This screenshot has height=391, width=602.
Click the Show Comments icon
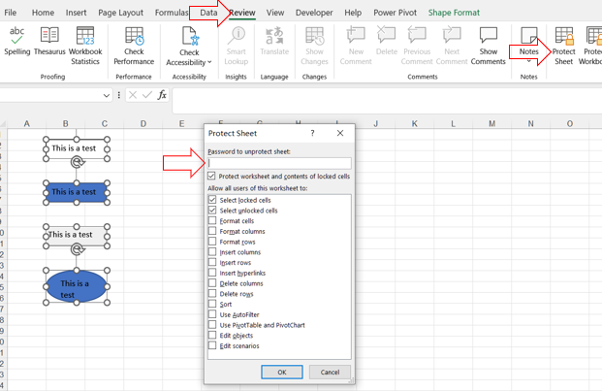[488, 45]
